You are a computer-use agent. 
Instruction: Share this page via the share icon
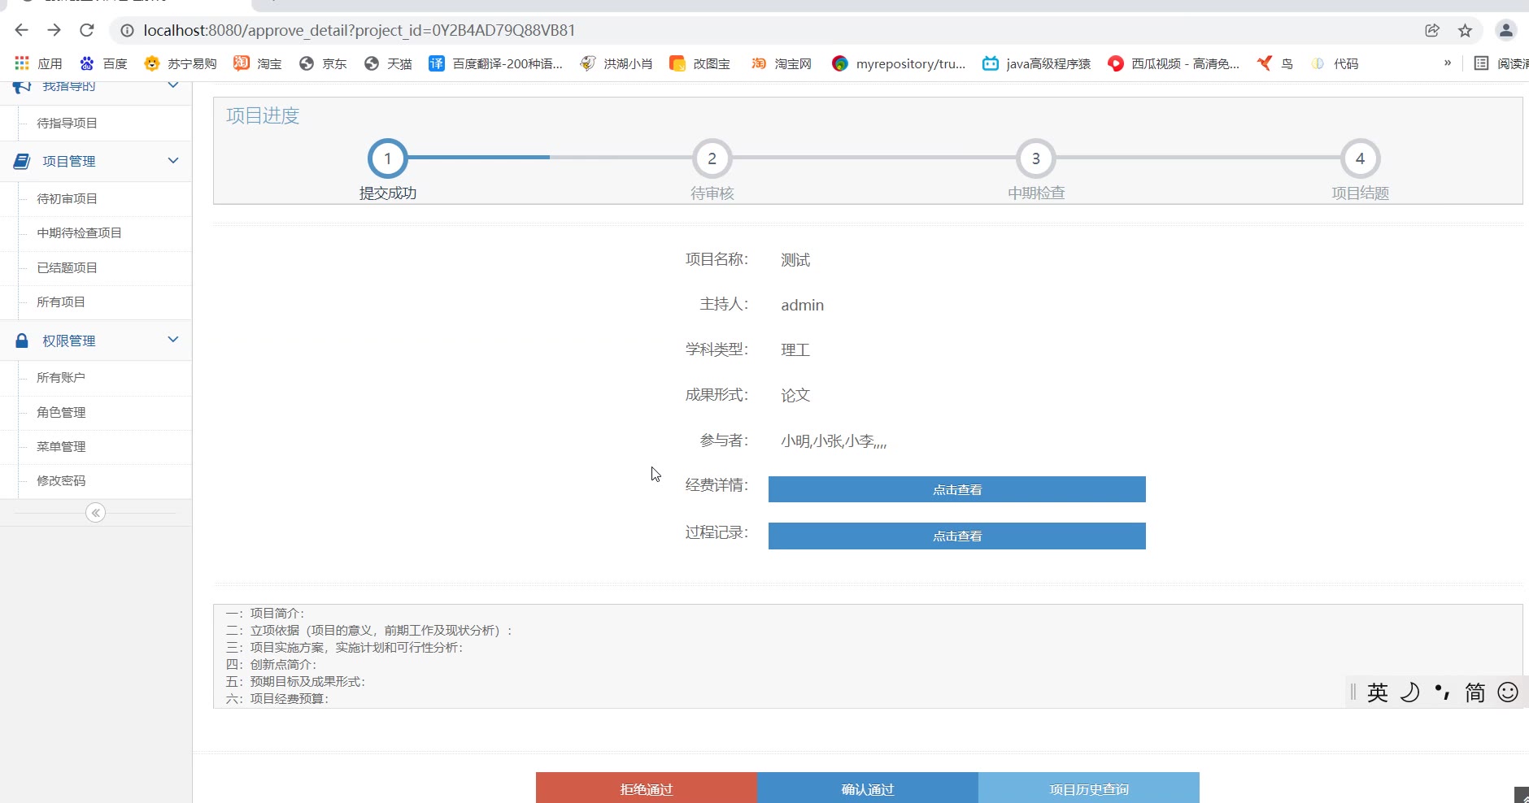[x=1432, y=31]
